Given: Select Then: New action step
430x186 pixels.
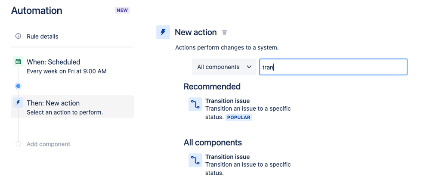Looking at the screenshot, I should tap(72, 107).
